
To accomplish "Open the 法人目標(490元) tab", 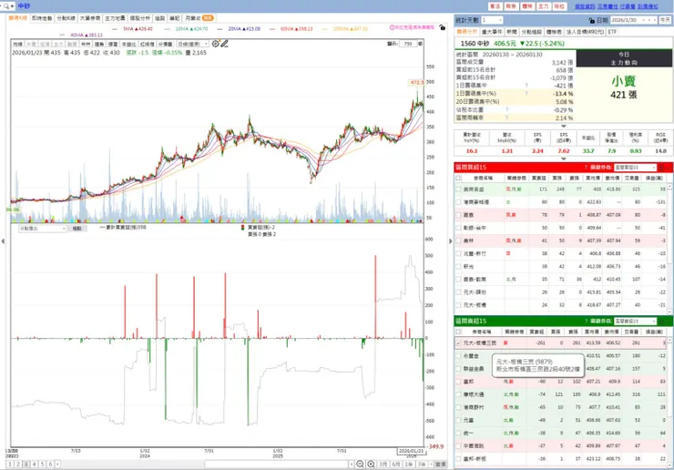I will tap(585, 32).
